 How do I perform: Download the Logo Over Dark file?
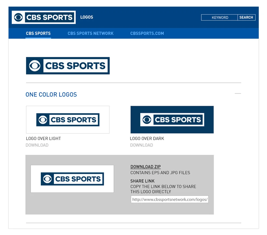click(x=142, y=145)
